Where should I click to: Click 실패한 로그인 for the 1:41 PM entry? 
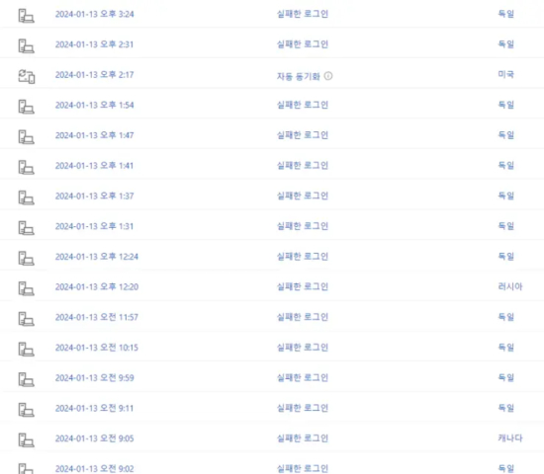click(303, 166)
